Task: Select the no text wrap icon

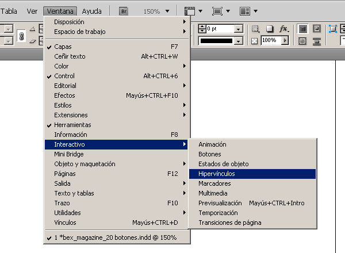Action: [x=303, y=29]
